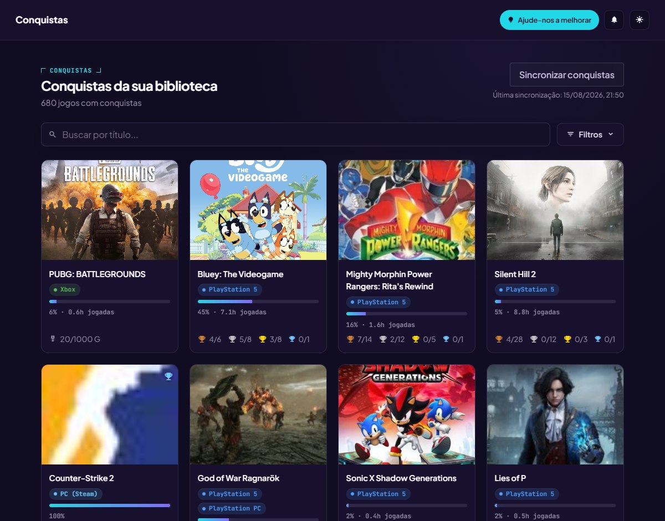665x521 pixels.
Task: Open Bluey: The Videogame cover image
Action: [x=258, y=210]
